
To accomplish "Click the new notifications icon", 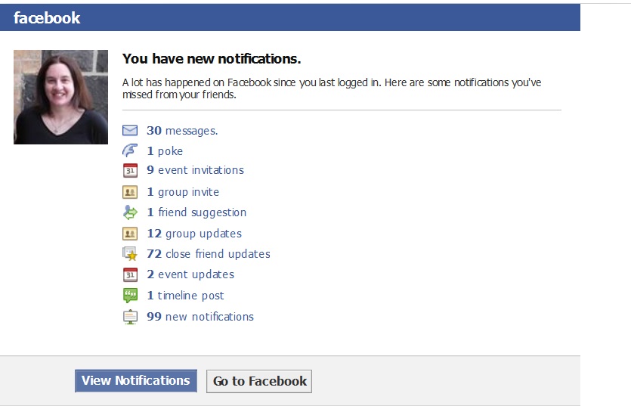I will 130,317.
